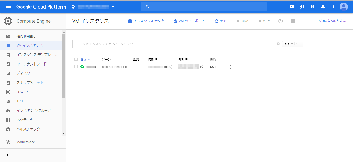Select the checkbox for the running instance
Image resolution: width=353 pixels, height=162 pixels.
[76, 67]
